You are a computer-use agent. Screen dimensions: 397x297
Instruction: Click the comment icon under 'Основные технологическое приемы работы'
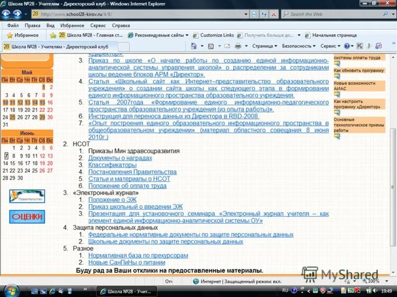click(337, 136)
